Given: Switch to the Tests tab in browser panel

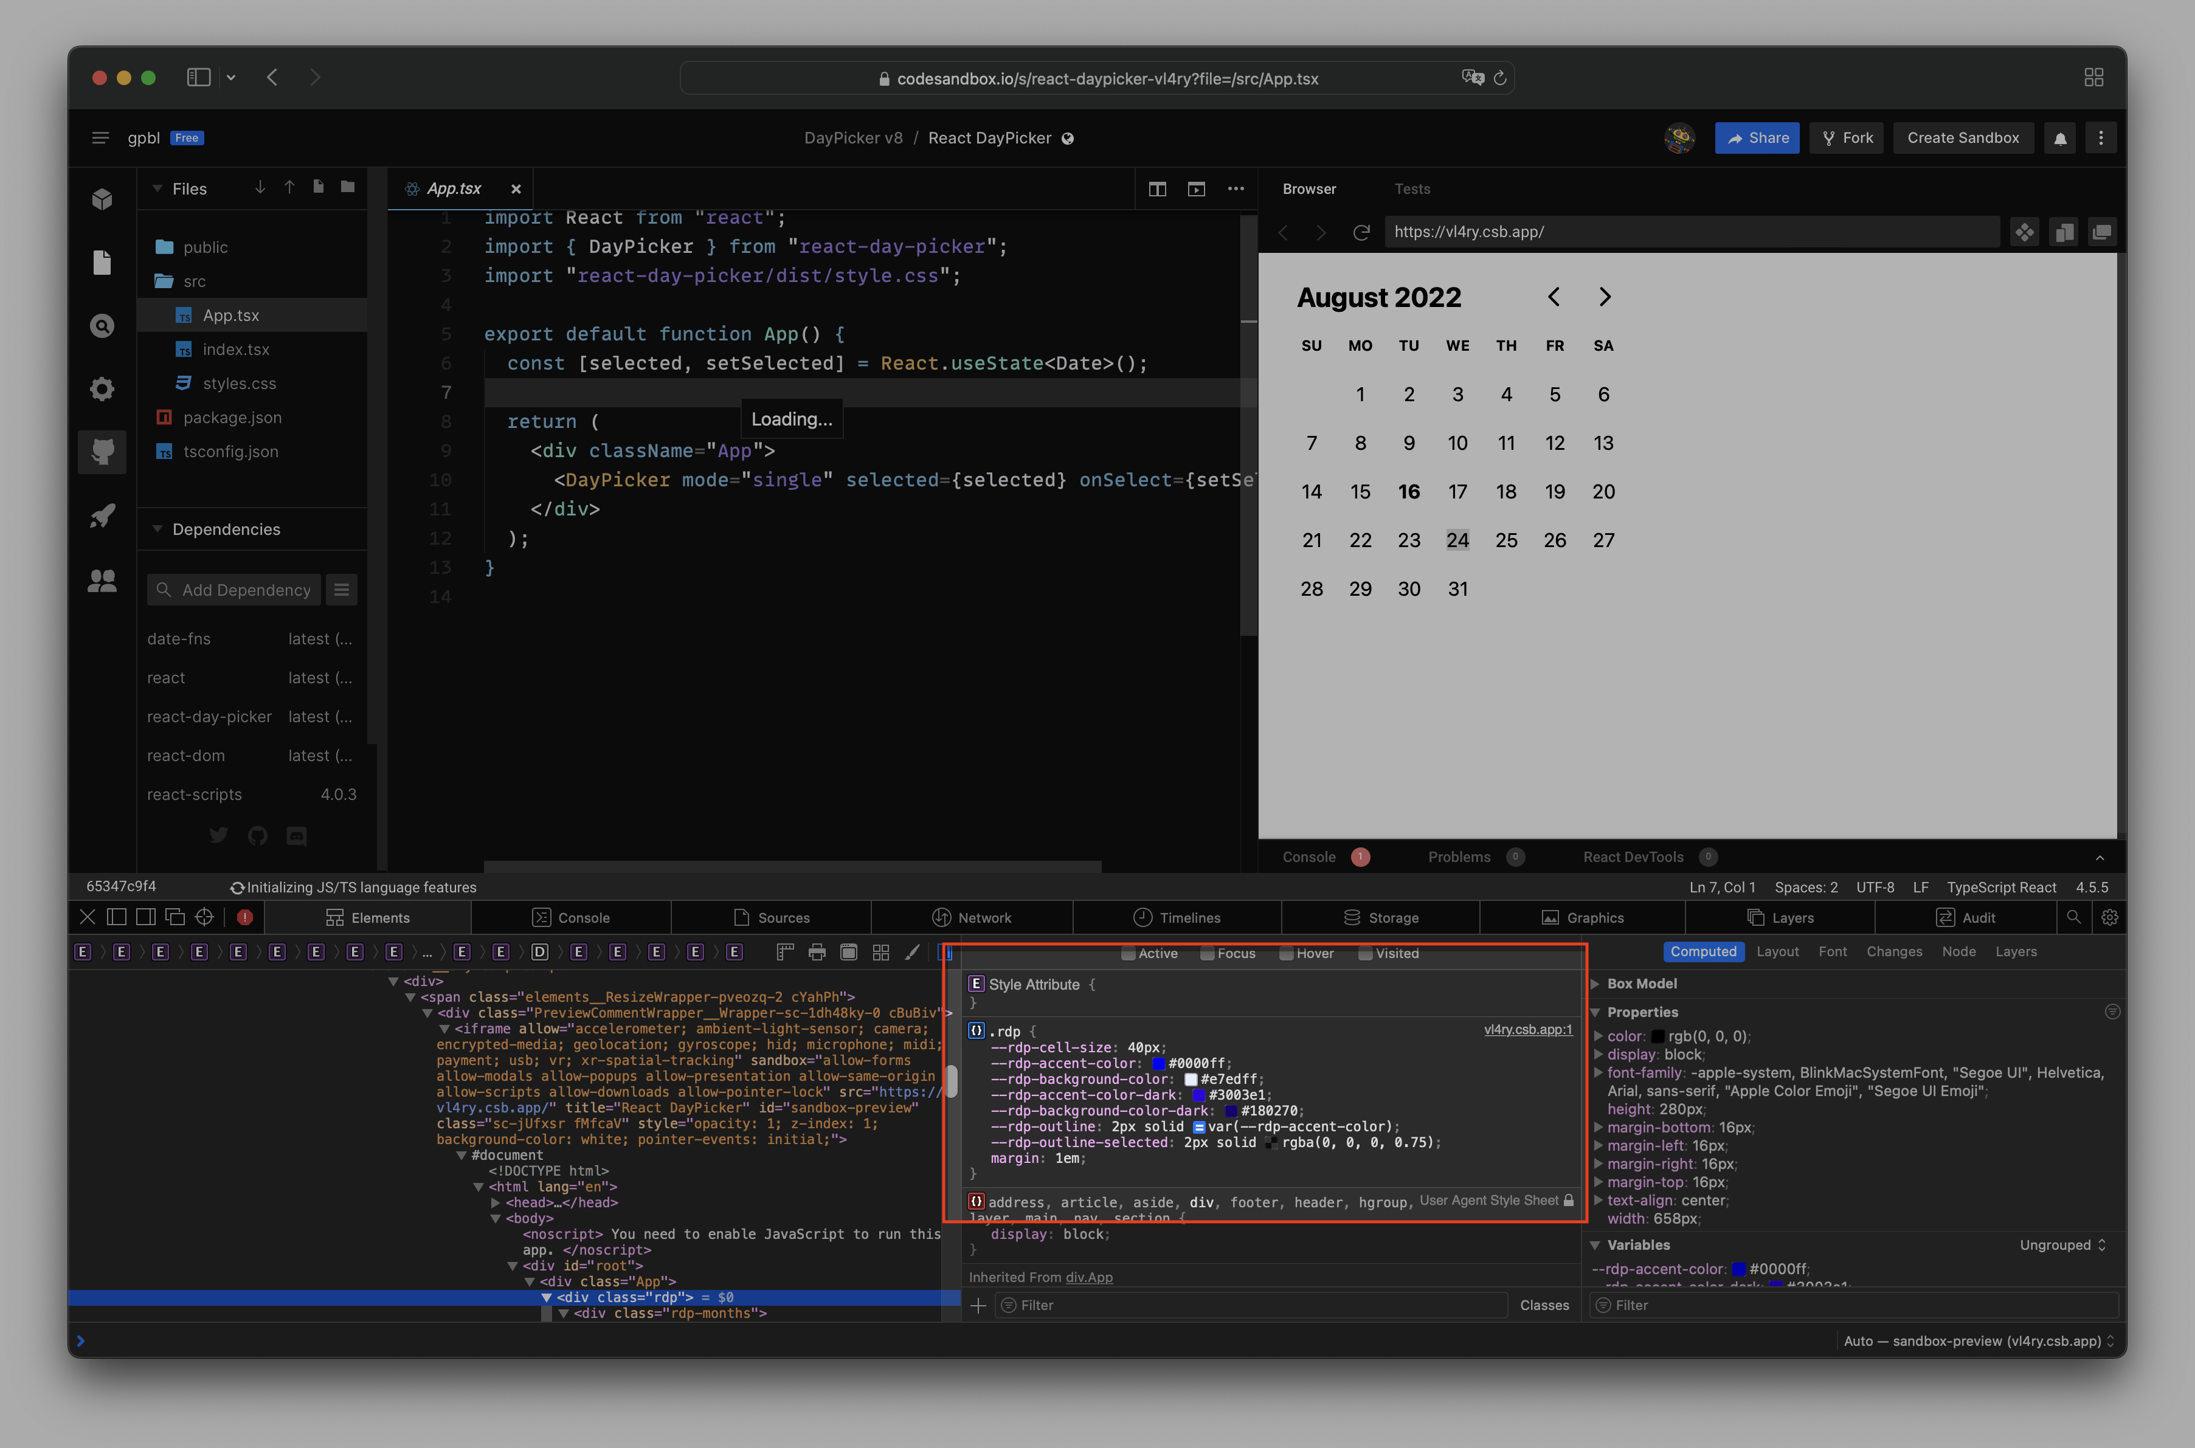Looking at the screenshot, I should point(1412,188).
